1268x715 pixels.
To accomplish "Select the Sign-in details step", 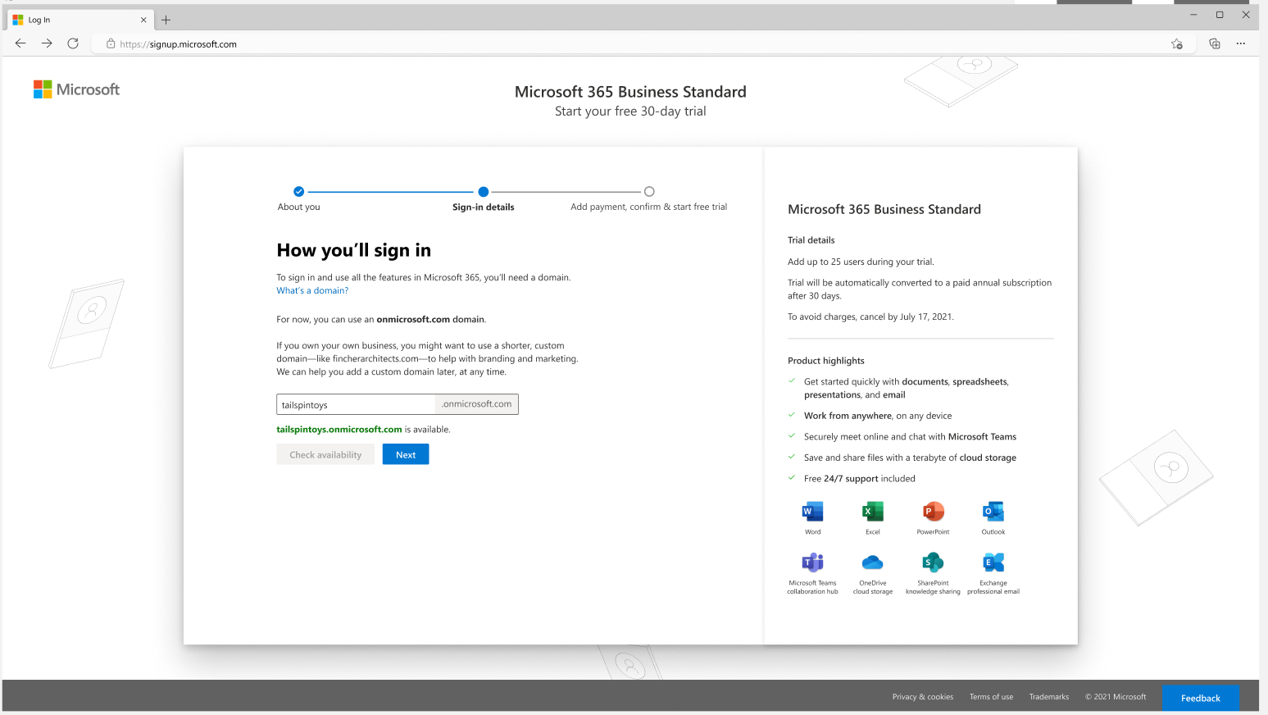I will [484, 199].
